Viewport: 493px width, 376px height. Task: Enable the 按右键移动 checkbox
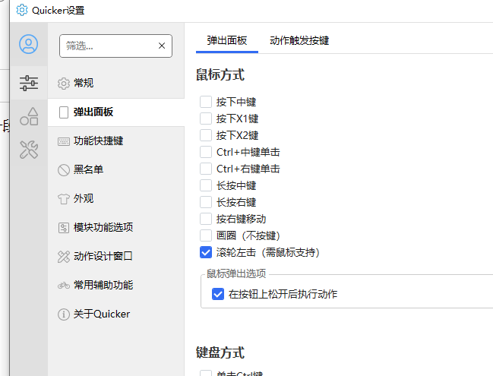[206, 219]
